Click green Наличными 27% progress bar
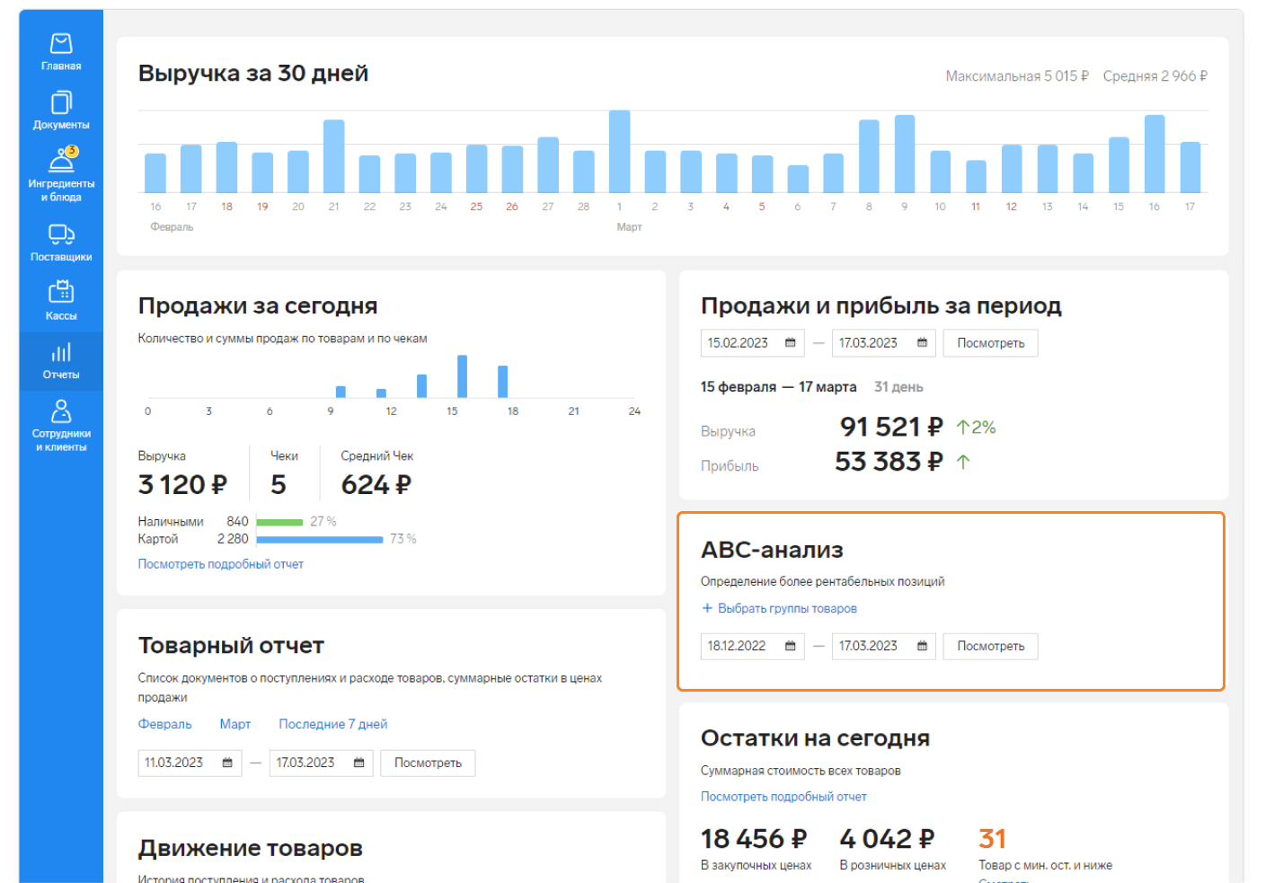The height and width of the screenshot is (883, 1274). click(279, 522)
